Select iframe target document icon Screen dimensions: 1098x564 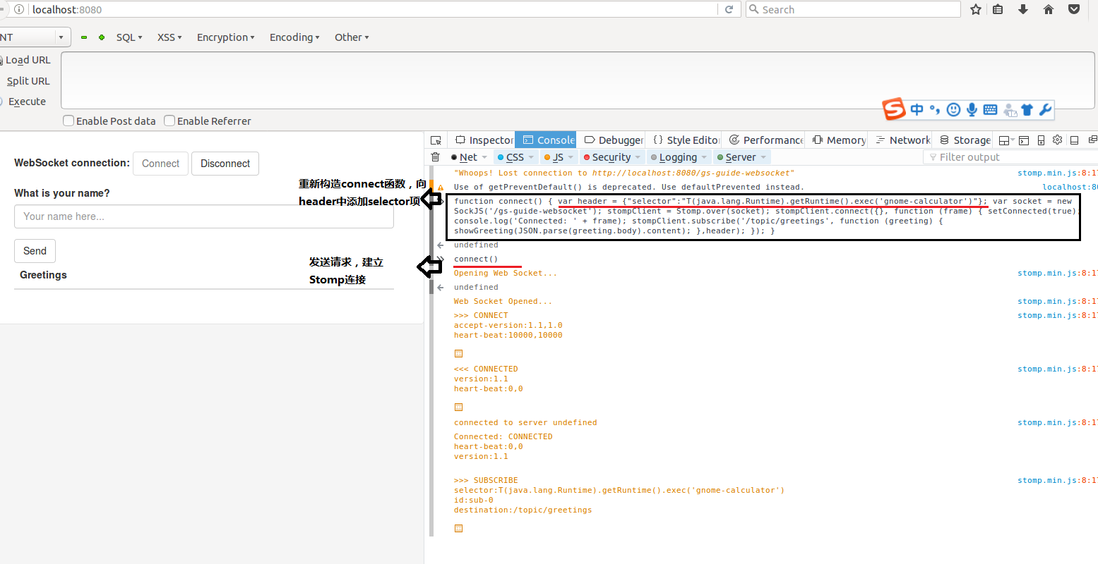1007,140
